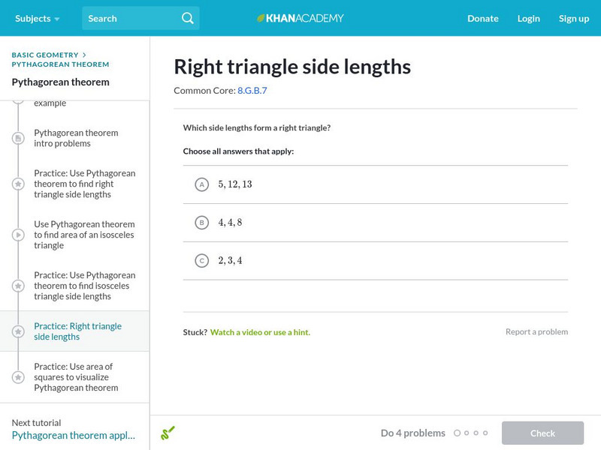Click the Login menu item
The width and height of the screenshot is (601, 450).
528,18
